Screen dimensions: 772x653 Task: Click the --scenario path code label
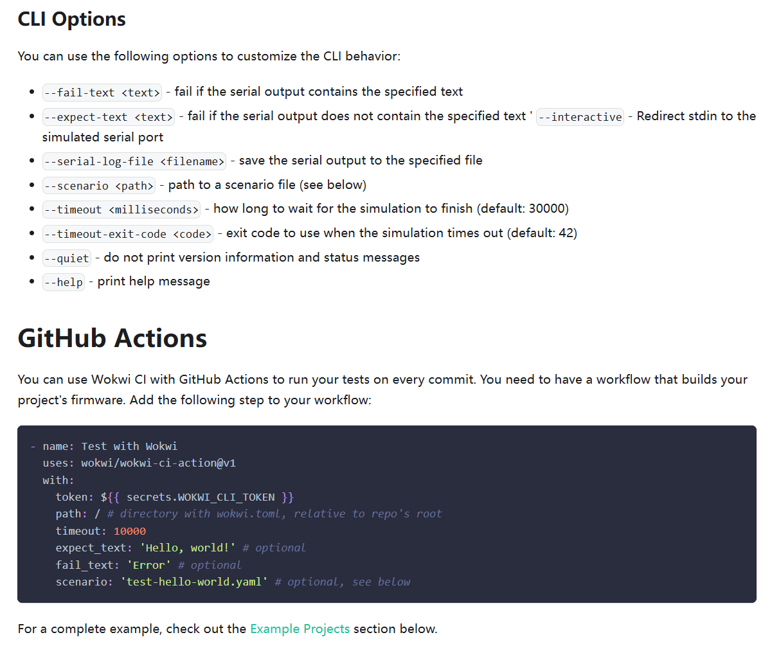(99, 186)
